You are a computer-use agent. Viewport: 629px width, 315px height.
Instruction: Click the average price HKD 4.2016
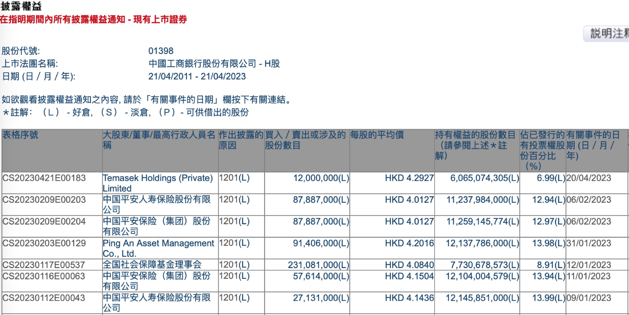coord(409,243)
